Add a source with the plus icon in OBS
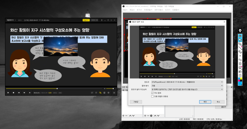This screenshot has width=247, height=129. [x=145, y=116]
